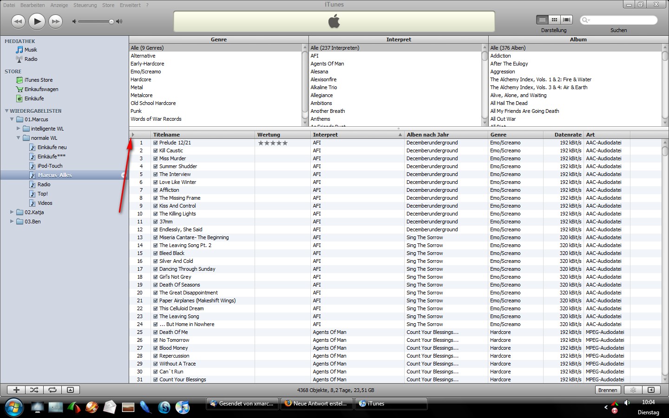Screen dimensions: 669x418
Task: Click the low volume speaker icon
Action: tap(74, 21)
